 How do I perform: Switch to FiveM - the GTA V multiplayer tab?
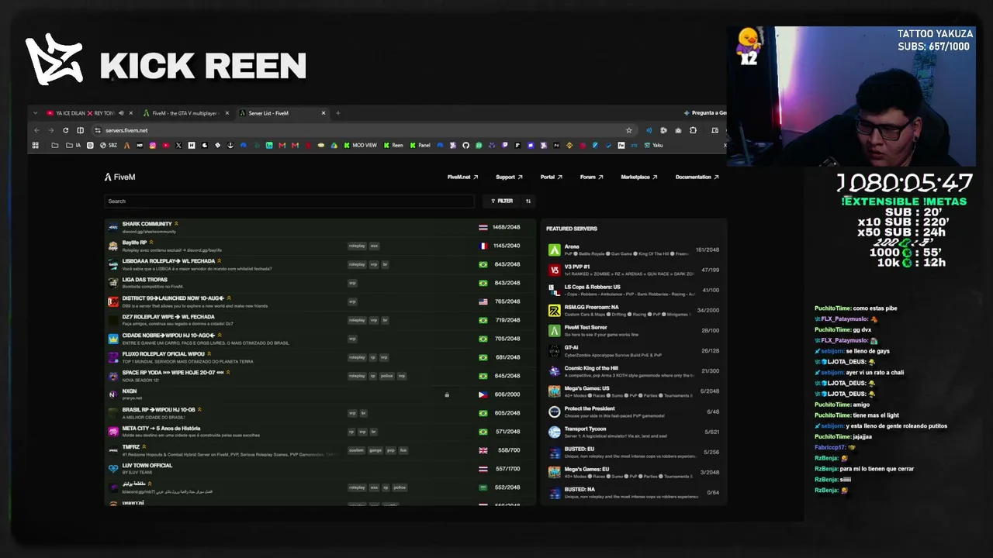(185, 113)
